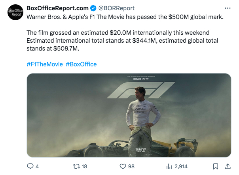The height and width of the screenshot is (175, 239).
Task: Click the $509.7M global total line
Action: (53, 48)
